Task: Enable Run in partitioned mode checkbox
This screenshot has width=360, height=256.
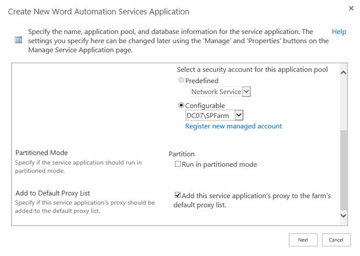Action: [178, 165]
